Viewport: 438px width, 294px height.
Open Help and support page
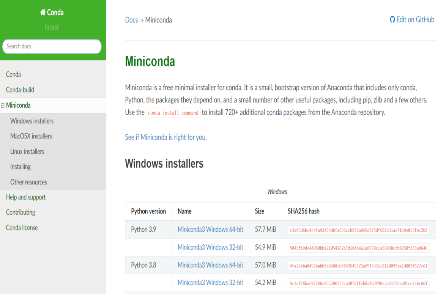point(26,197)
